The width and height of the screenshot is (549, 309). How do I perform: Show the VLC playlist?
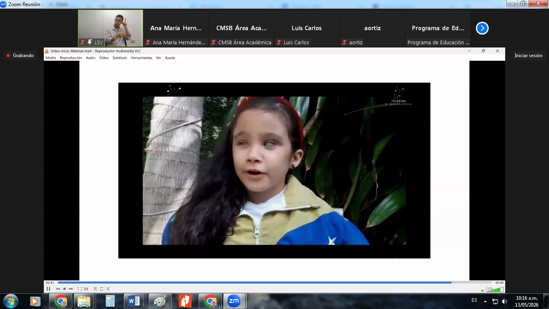(x=95, y=289)
